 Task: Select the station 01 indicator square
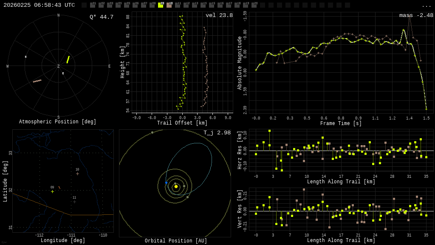point(93,5)
